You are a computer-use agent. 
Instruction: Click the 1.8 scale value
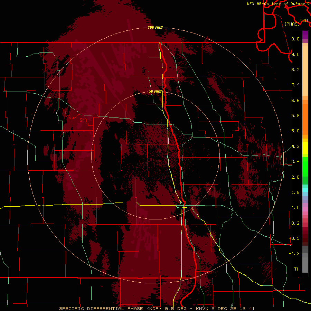(x=295, y=192)
